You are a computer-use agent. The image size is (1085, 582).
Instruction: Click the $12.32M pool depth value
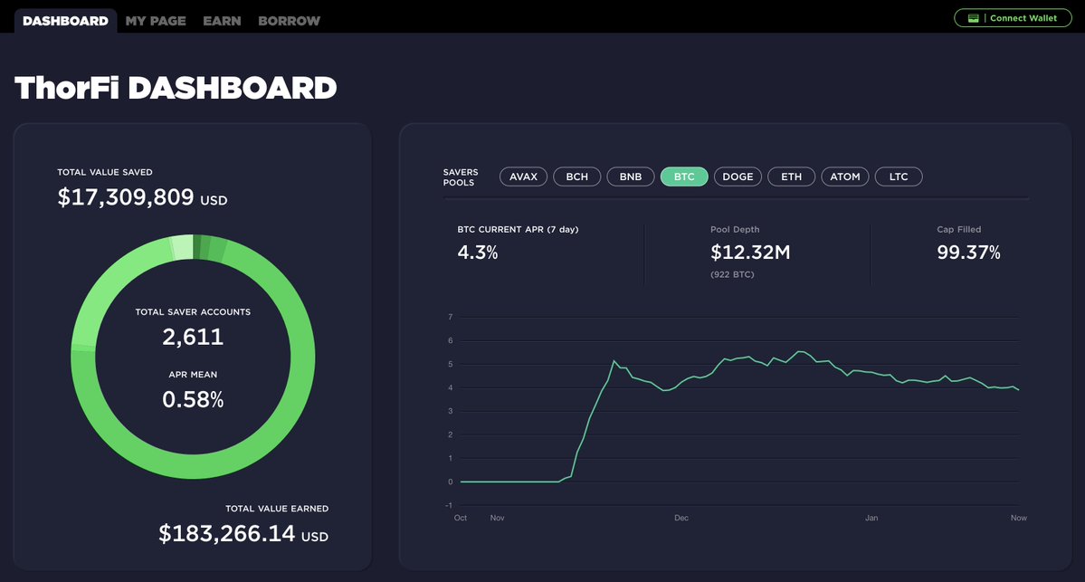750,253
